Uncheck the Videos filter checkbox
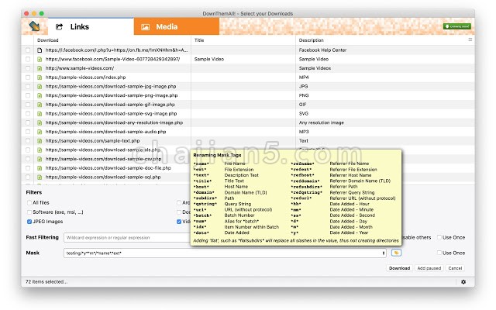This screenshot has height=310, width=496. tap(179, 222)
